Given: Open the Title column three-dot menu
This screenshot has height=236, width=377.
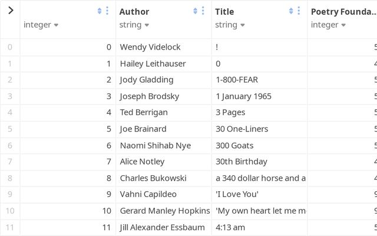Looking at the screenshot, I should point(299,11).
